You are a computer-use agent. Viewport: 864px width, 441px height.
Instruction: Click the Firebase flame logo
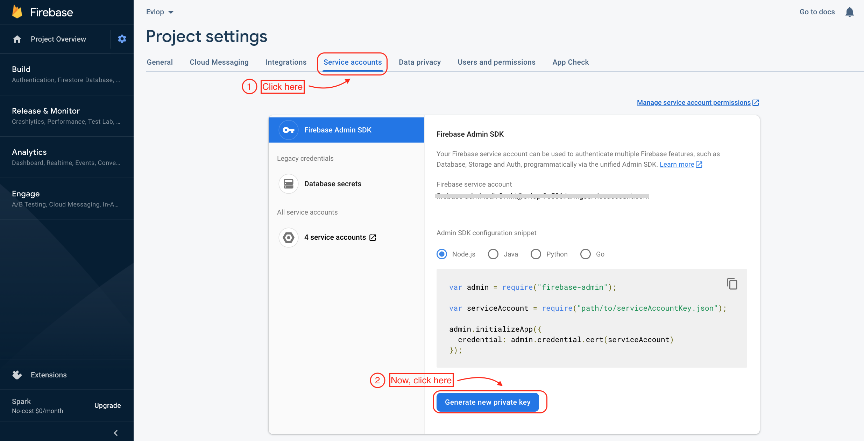coord(17,12)
